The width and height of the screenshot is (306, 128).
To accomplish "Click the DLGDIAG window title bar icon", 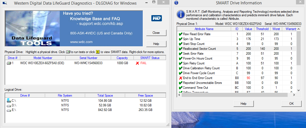I will 5,3.
